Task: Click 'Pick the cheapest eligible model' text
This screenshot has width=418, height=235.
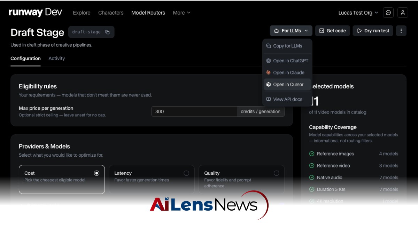Action: (55, 180)
